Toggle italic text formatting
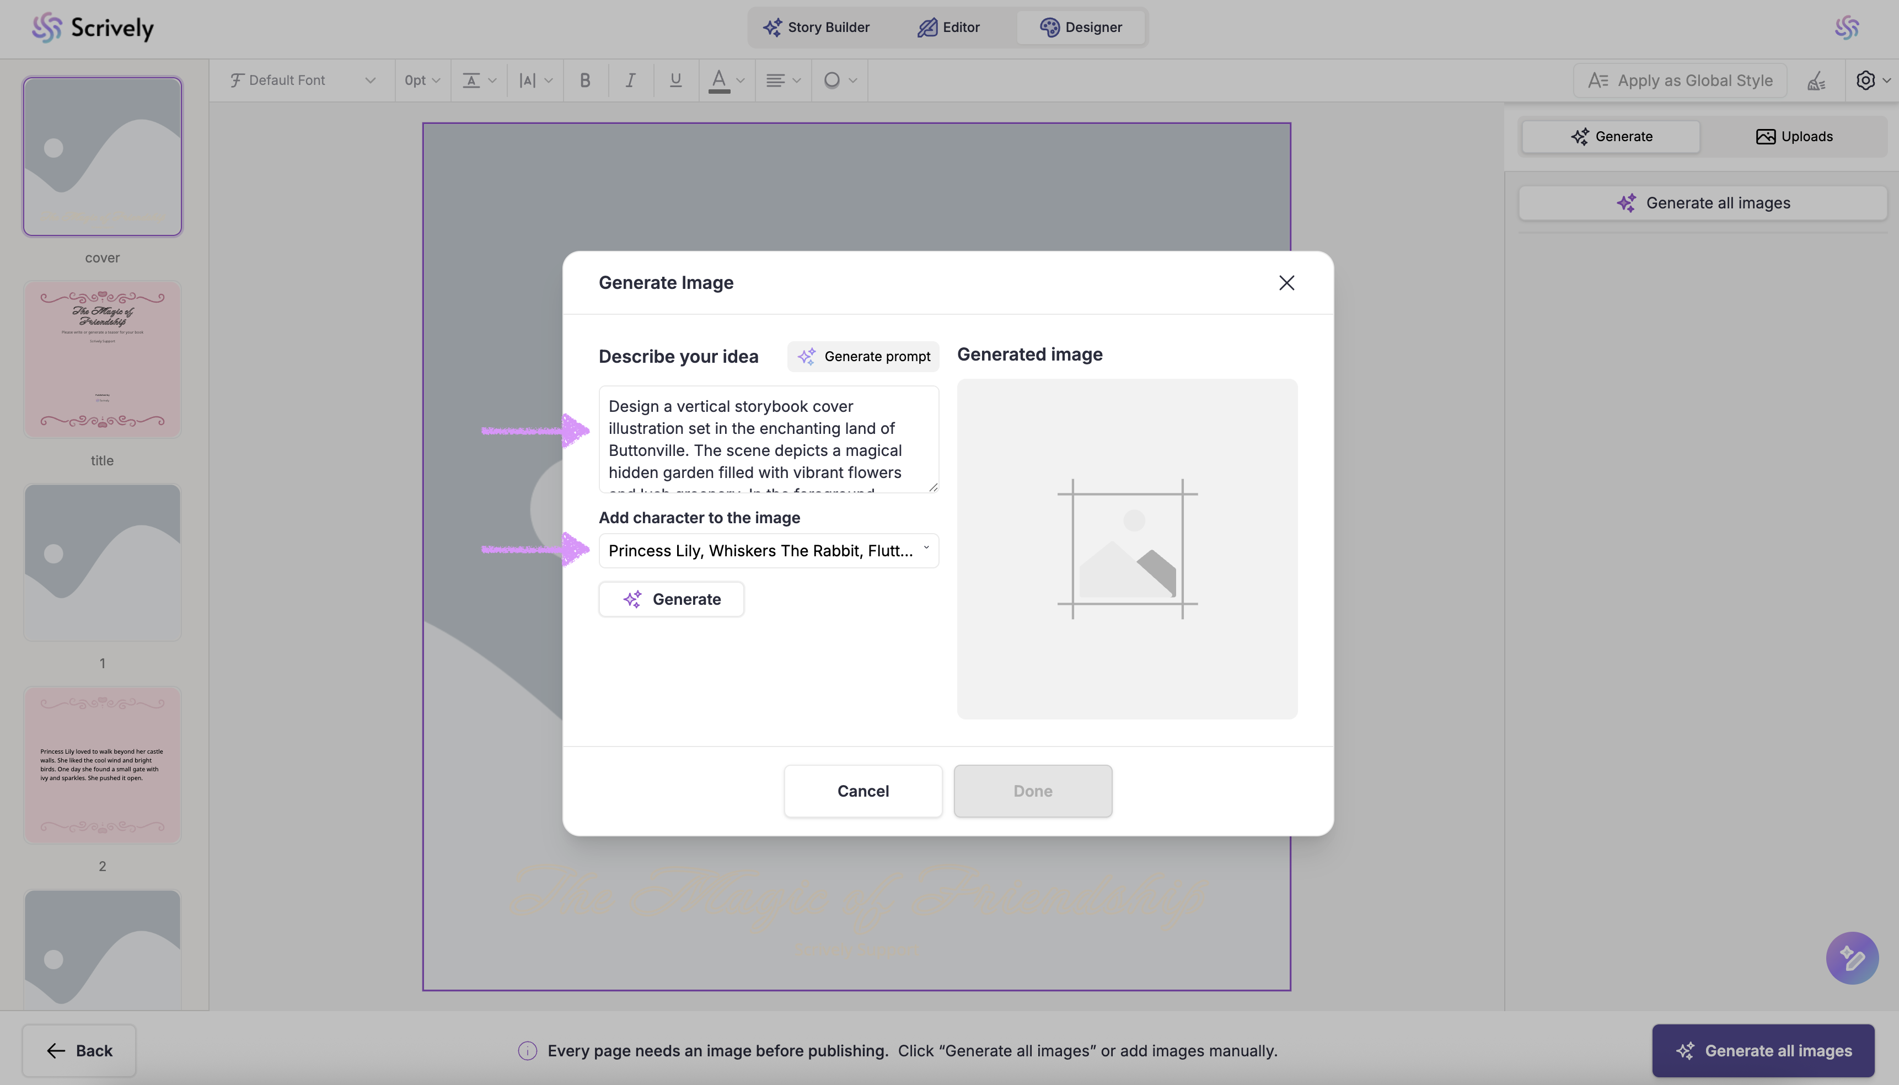1899x1085 pixels. point(630,80)
